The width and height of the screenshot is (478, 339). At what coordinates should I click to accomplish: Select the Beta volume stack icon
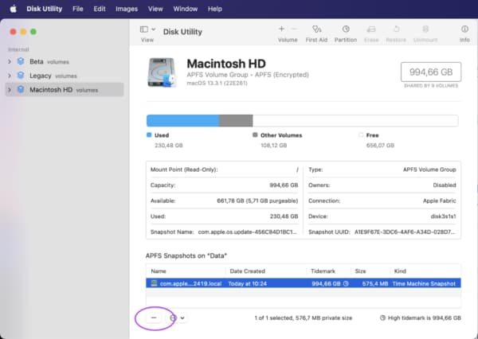[x=21, y=61]
